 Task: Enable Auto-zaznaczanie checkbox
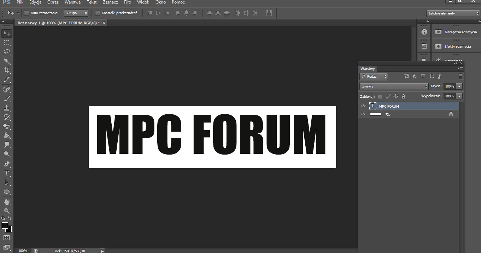tap(27, 13)
